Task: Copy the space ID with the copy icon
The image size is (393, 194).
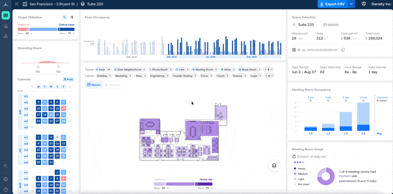Action: pos(343,50)
